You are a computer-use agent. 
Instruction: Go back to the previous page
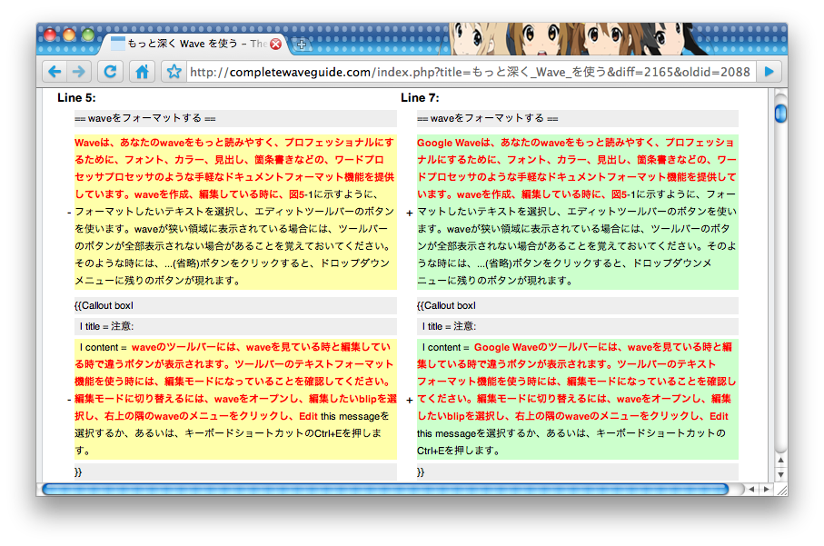55,72
